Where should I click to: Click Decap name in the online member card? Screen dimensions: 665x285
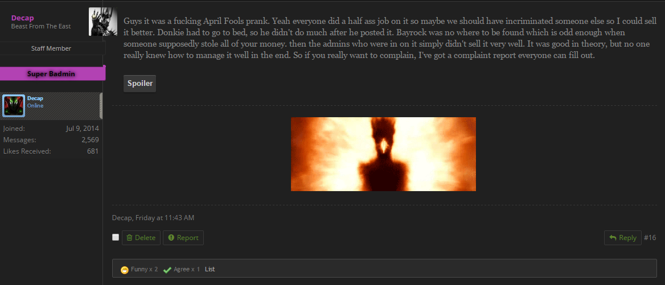[x=35, y=98]
